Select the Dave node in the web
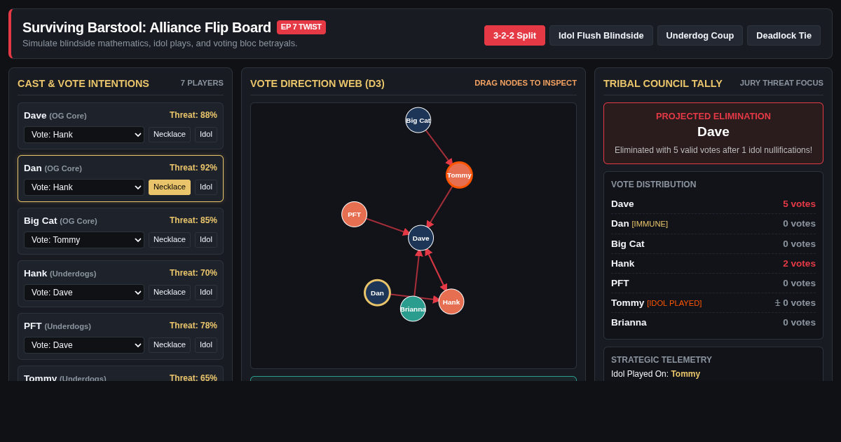Image resolution: width=841 pixels, height=442 pixels. (x=421, y=238)
